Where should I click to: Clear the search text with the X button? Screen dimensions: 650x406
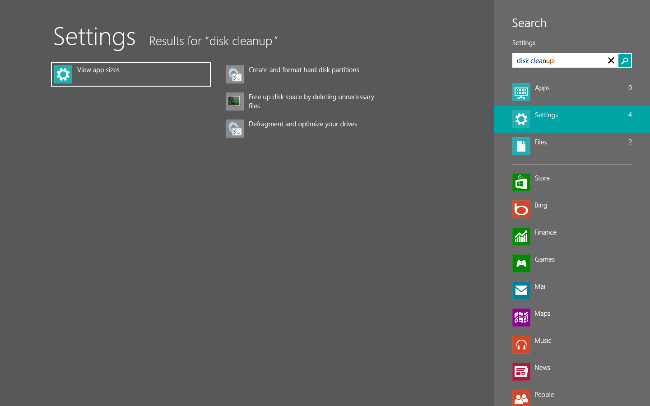pos(611,60)
